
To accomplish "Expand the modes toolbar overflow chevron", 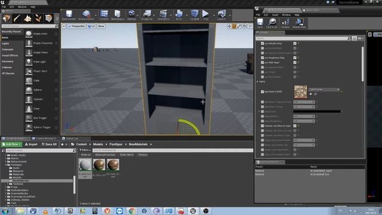I will point(57,19).
